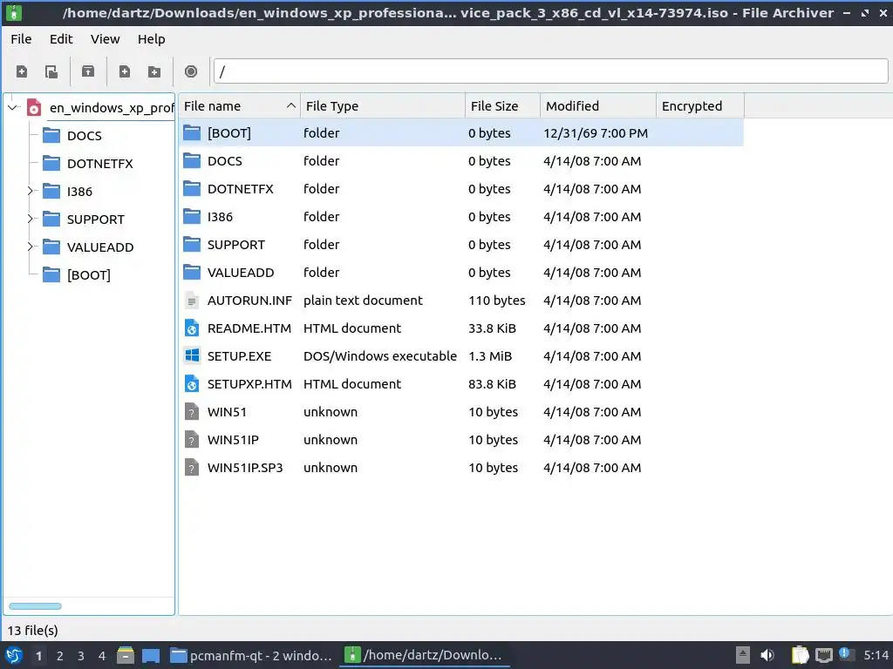Click the volume speaker tray icon

[767, 655]
